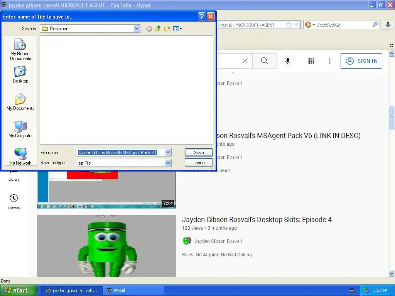Expand the Save as type dropdown
Image resolution: width=395 pixels, height=296 pixels.
click(168, 163)
